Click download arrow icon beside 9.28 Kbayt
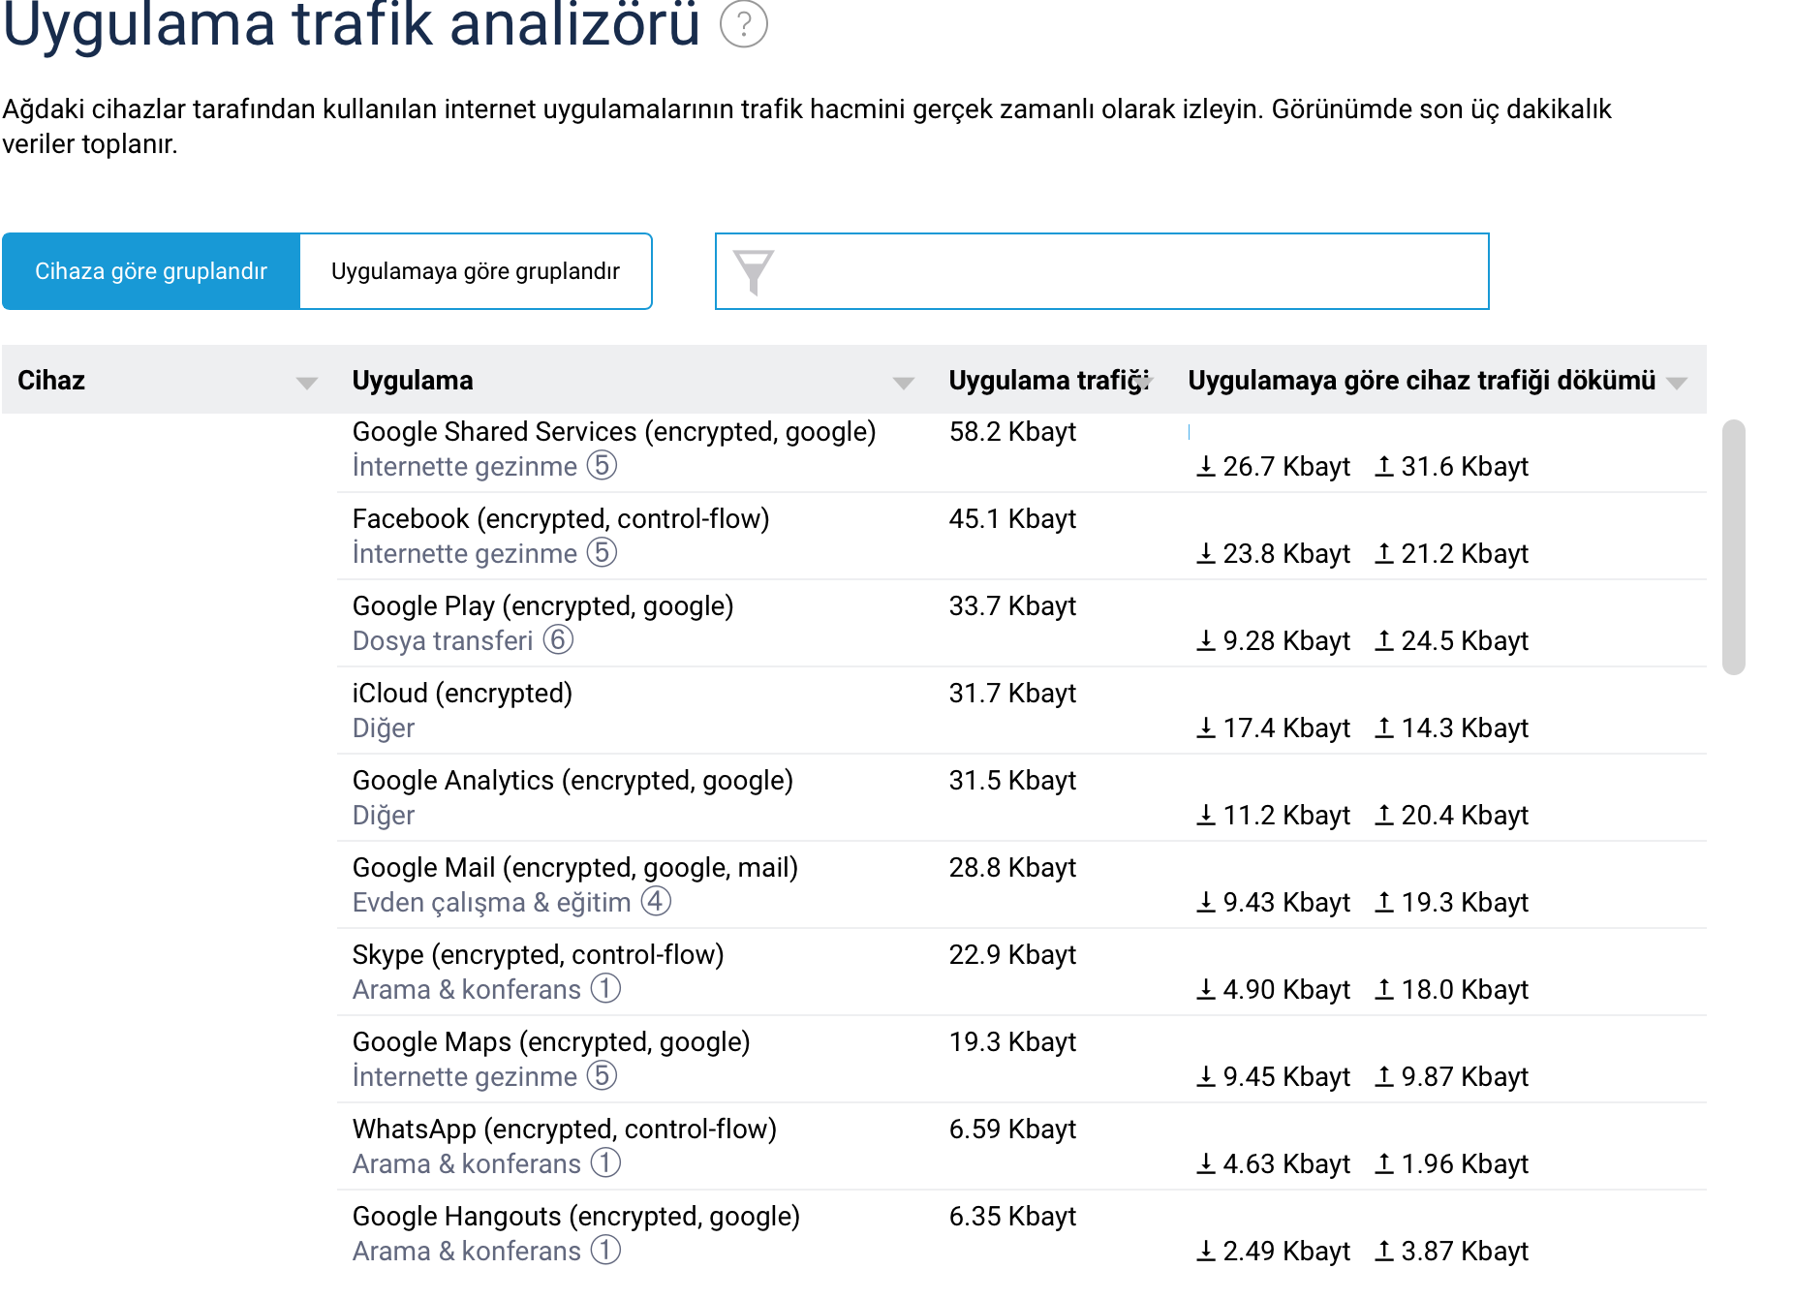1794x1300 pixels. coord(1206,640)
